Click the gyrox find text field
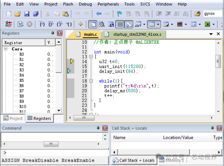This screenshot has width=224, height=166. 213,14
